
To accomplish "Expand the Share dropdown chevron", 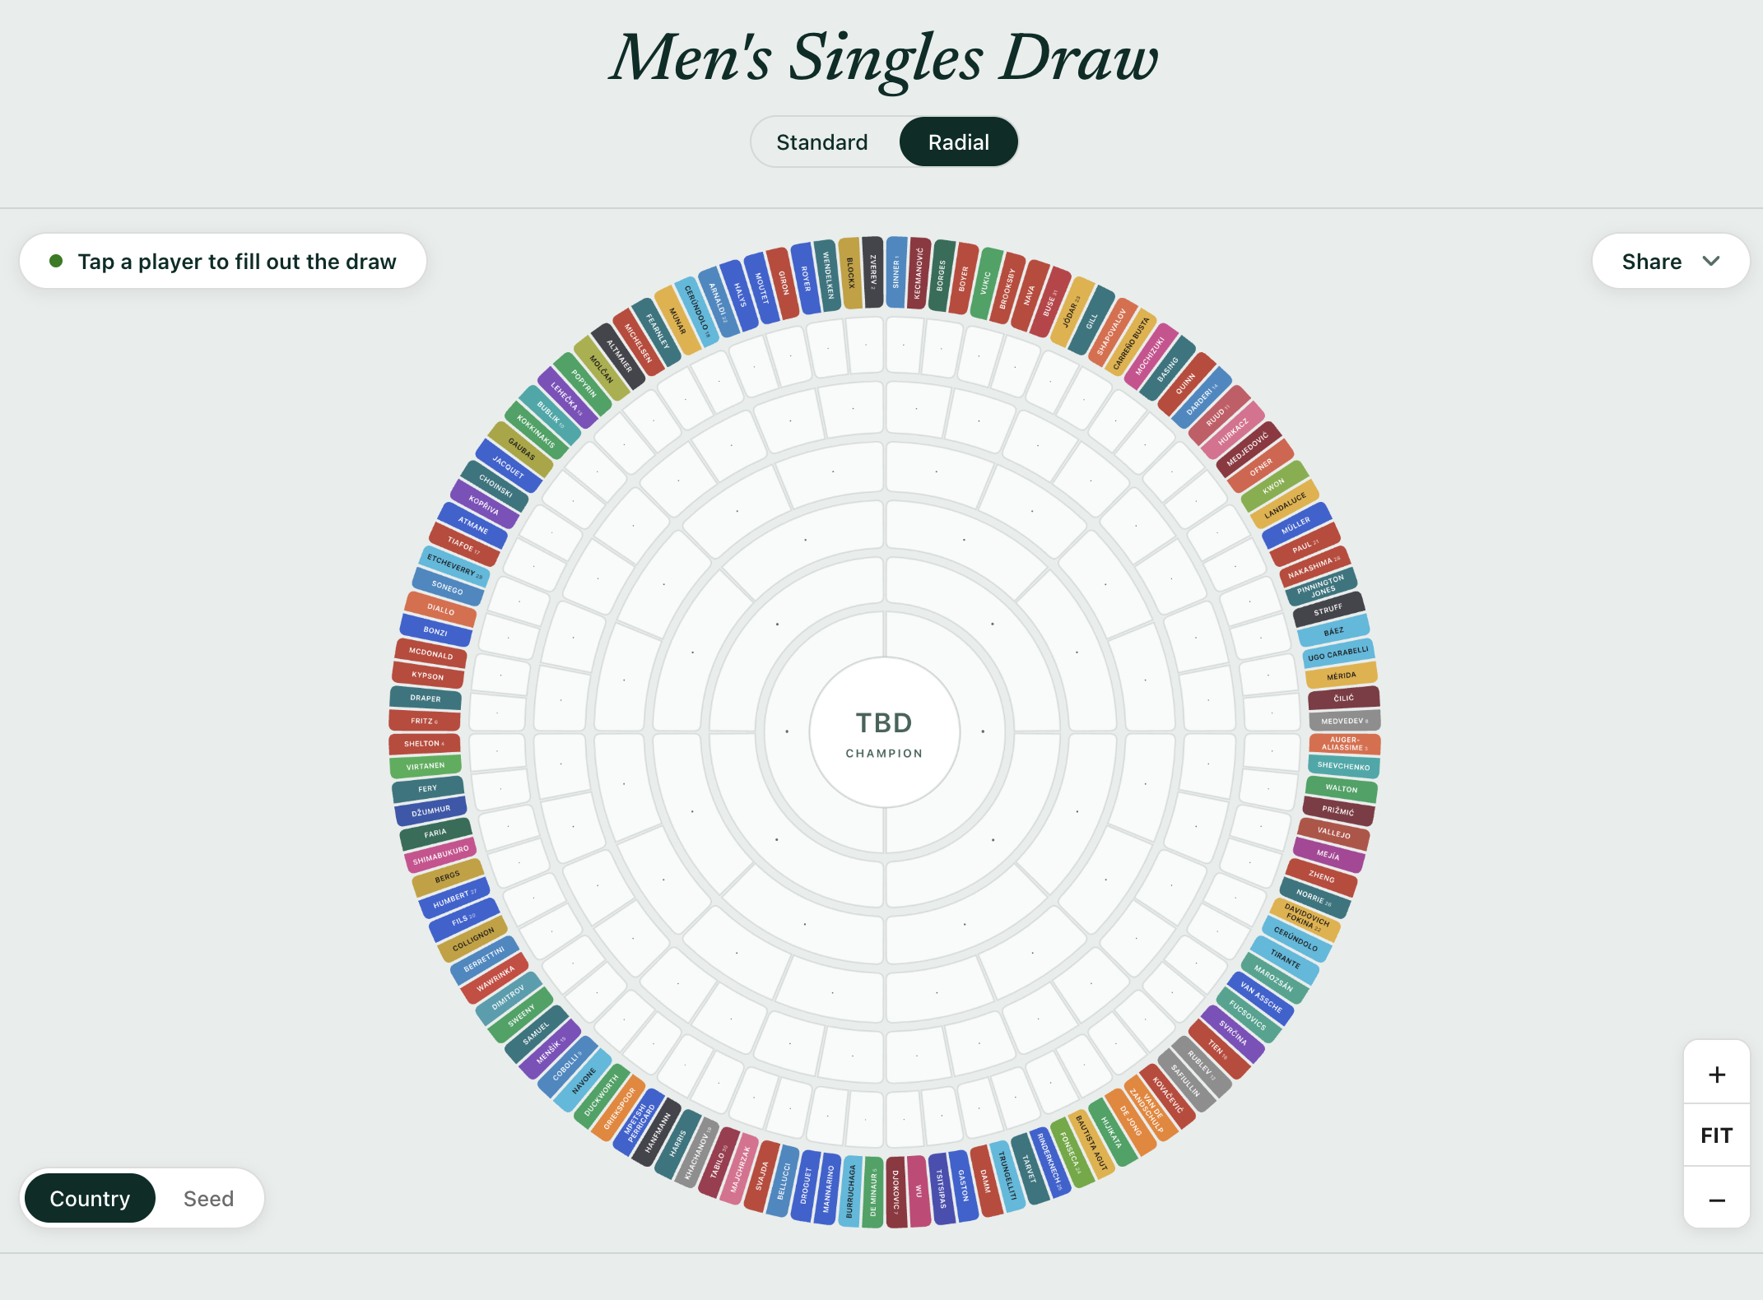I will click(x=1711, y=262).
